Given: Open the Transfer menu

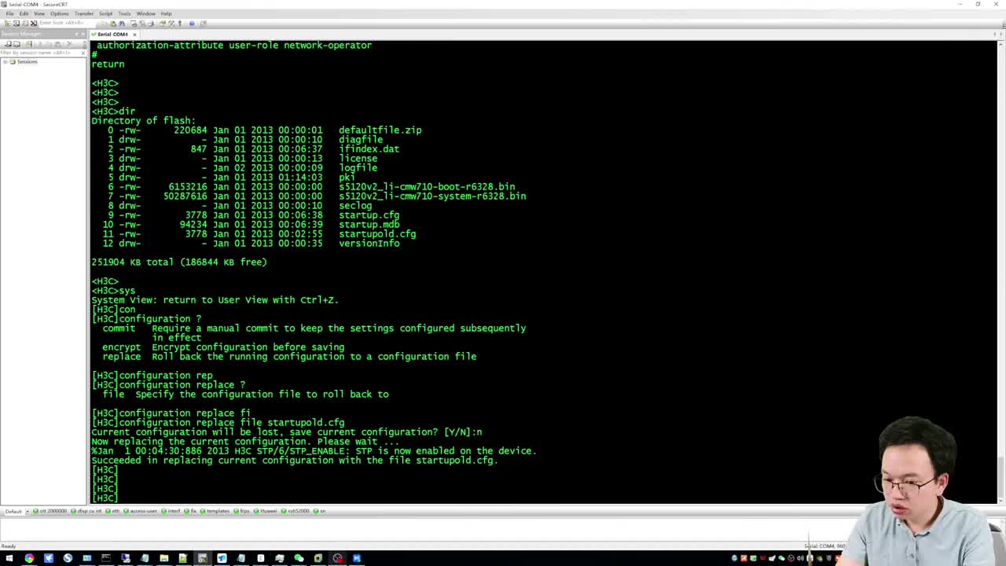Looking at the screenshot, I should [x=84, y=13].
